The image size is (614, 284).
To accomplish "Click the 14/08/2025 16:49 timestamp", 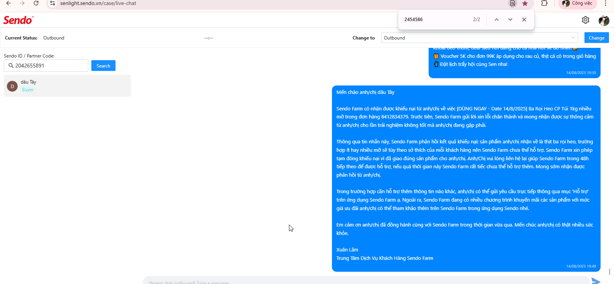I will (x=581, y=266).
